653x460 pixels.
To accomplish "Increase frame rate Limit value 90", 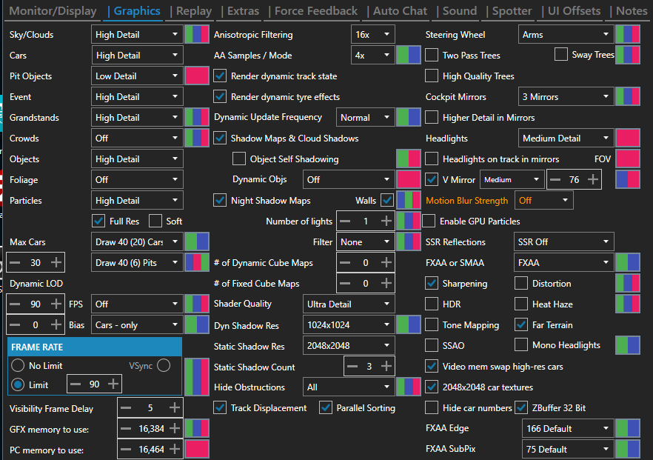I will [113, 384].
